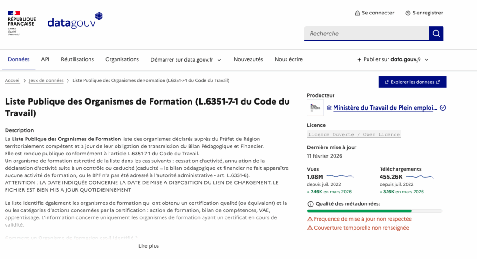Expand the description with Lire plus
This screenshot has height=259, width=477.
(149, 246)
